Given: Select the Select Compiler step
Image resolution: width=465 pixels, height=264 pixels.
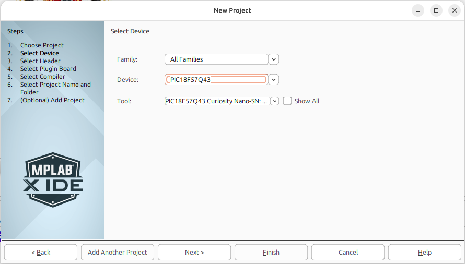Looking at the screenshot, I should pyautogui.click(x=42, y=77).
